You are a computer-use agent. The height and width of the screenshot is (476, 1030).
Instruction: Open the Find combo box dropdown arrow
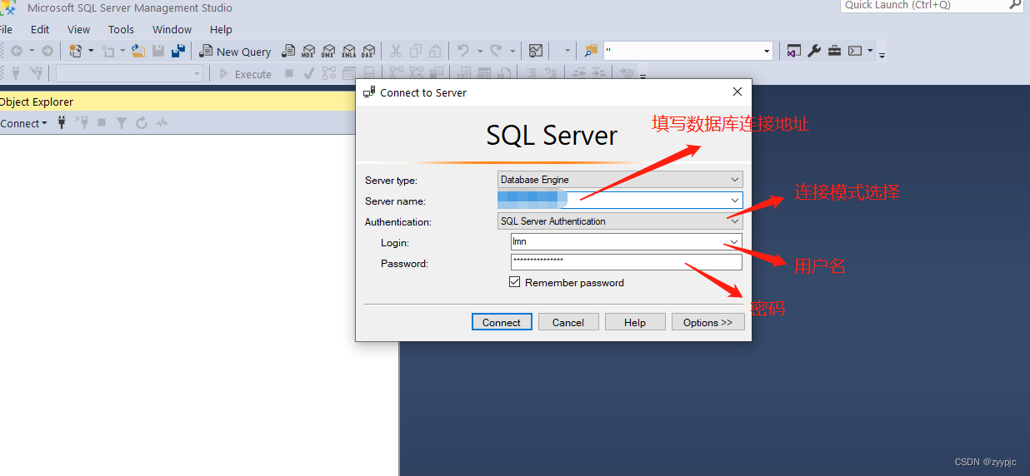point(767,51)
